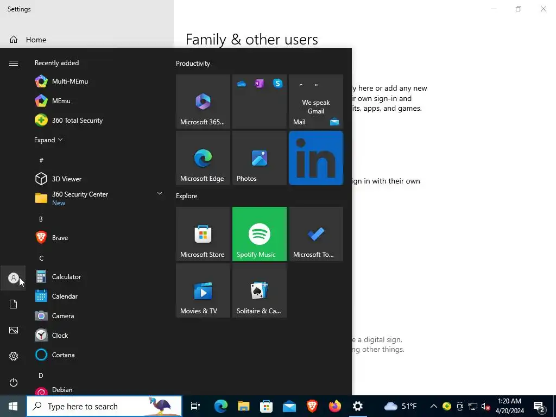Open the Microsoft To Do tile
The image size is (556, 417).
click(x=316, y=234)
